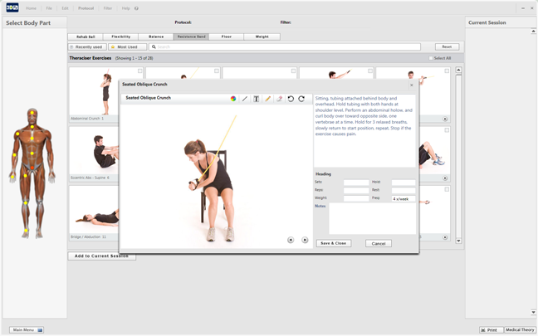The height and width of the screenshot is (336, 538).
Task: Click the Current Session scroll-down arrow
Action: click(x=533, y=312)
